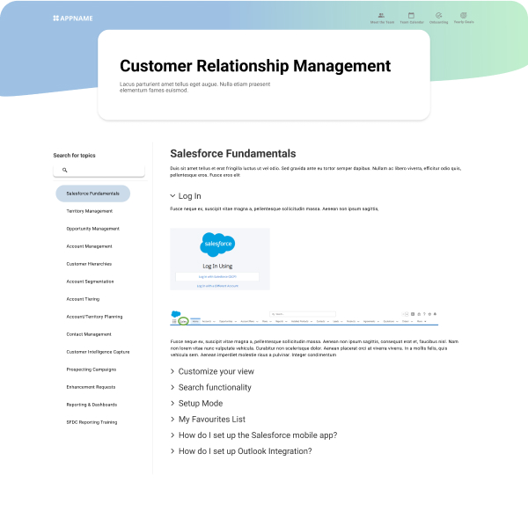Click the Salesforce cloud logo in login image

217,244
